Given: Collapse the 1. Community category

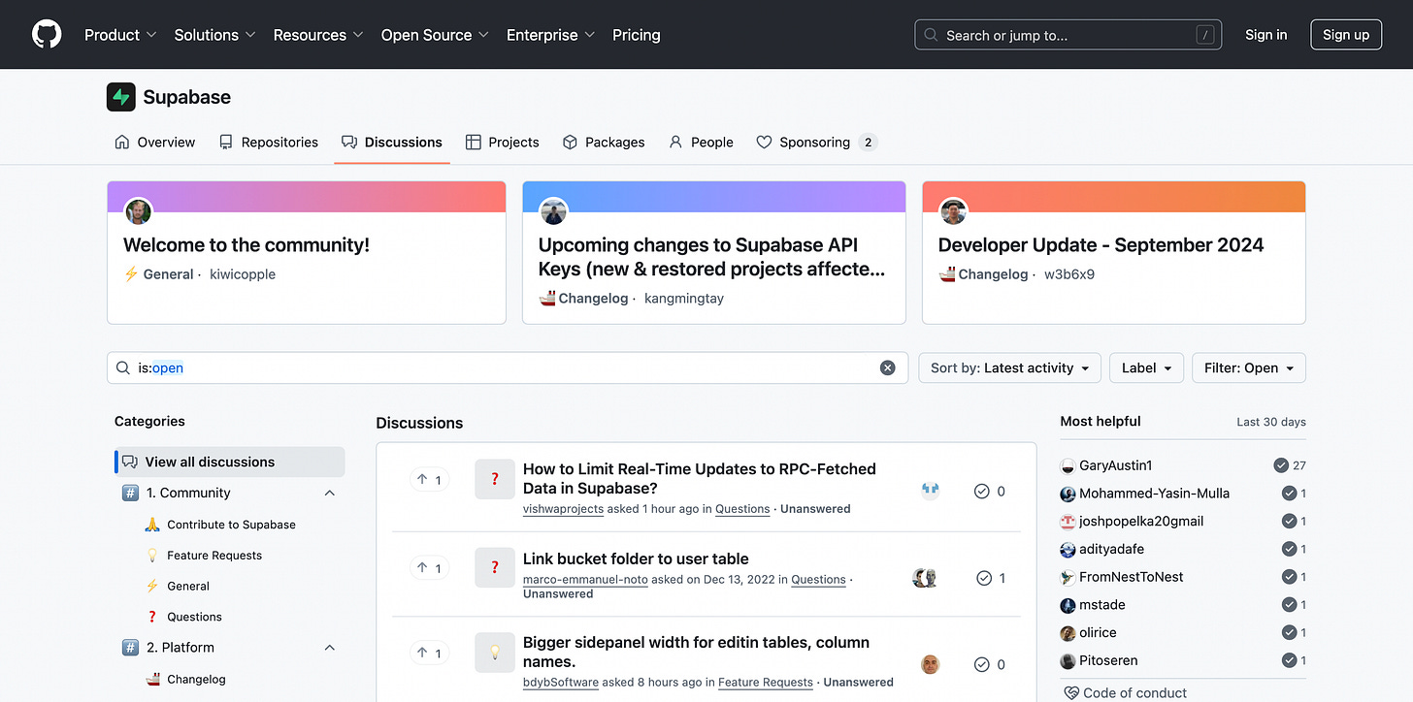Looking at the screenshot, I should (329, 493).
